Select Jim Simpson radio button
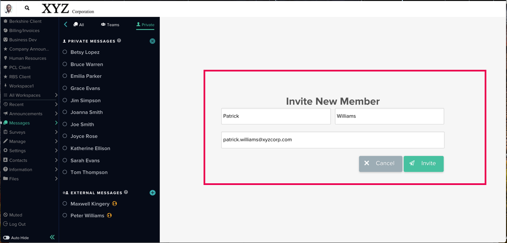Viewport: 507px width, 243px height. pos(65,100)
